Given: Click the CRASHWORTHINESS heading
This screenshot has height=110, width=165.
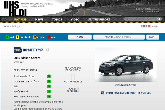Looking at the screenshot, I should (x=25, y=70).
